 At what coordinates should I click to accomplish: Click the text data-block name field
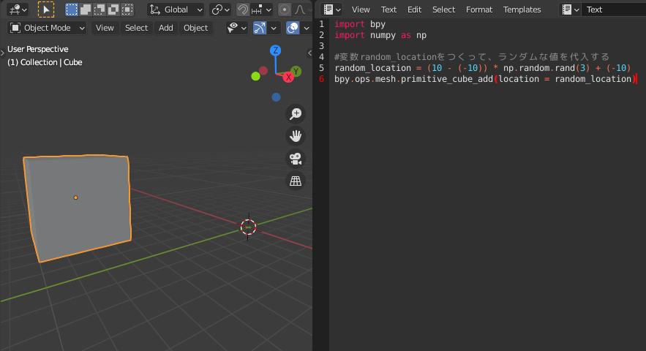[614, 10]
